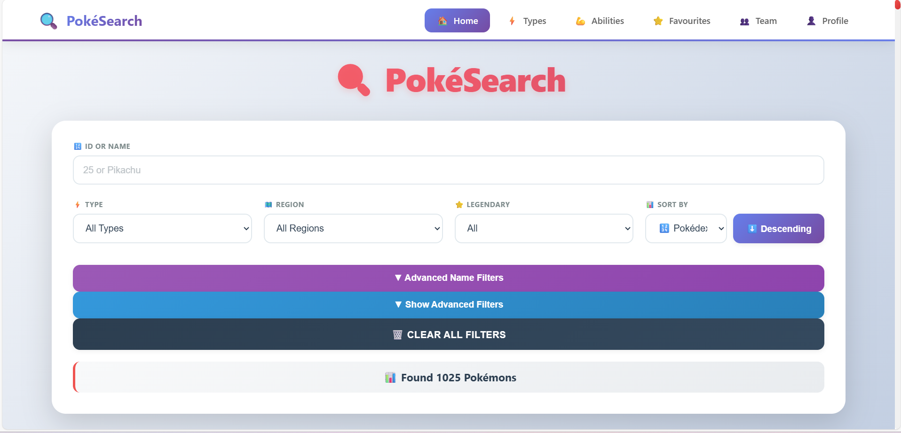The image size is (901, 433).
Task: Click the crossed-fingers Abilities icon
Action: pyautogui.click(x=580, y=21)
